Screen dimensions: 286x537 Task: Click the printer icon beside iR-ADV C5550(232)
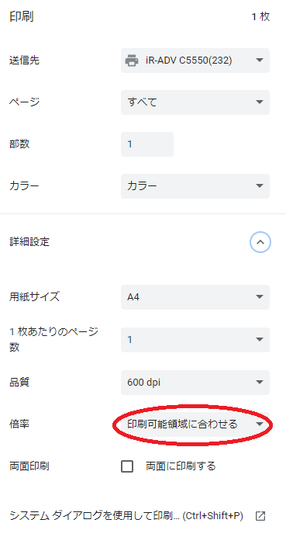coord(132,61)
